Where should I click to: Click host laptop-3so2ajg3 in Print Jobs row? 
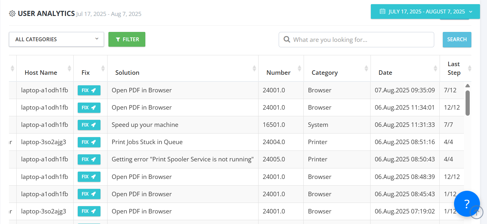44,142
